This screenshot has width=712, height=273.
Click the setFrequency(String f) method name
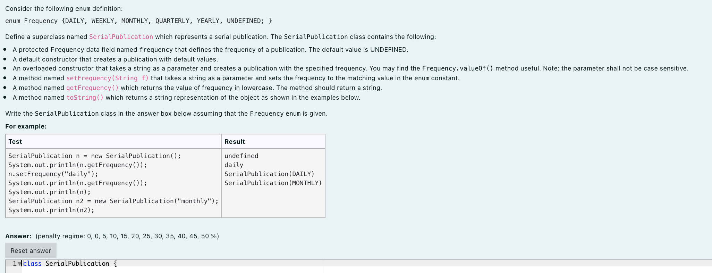[108, 78]
